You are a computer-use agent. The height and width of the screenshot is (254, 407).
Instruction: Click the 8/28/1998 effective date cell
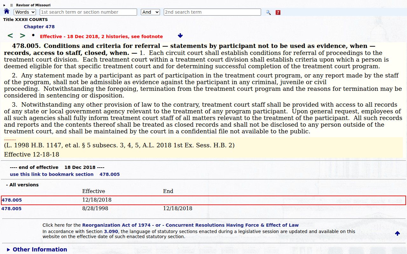[x=95, y=209]
